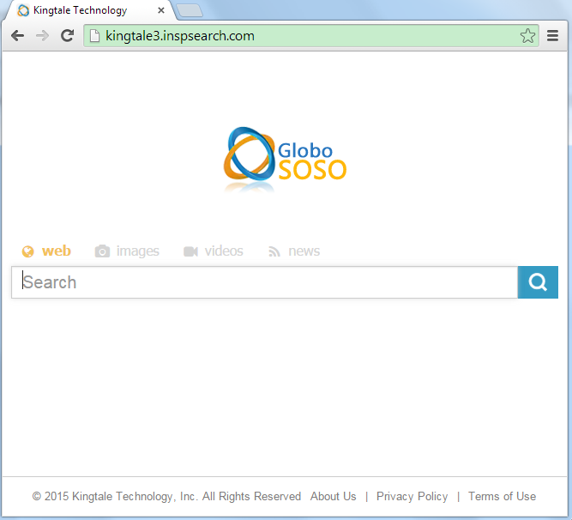Click the tab favicon of Kingtale Technology
Screen dimensions: 572x520
point(23,10)
